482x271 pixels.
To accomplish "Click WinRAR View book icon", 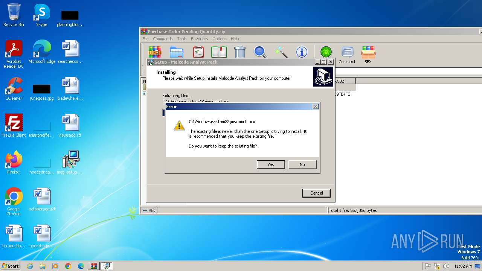I will tap(219, 52).
